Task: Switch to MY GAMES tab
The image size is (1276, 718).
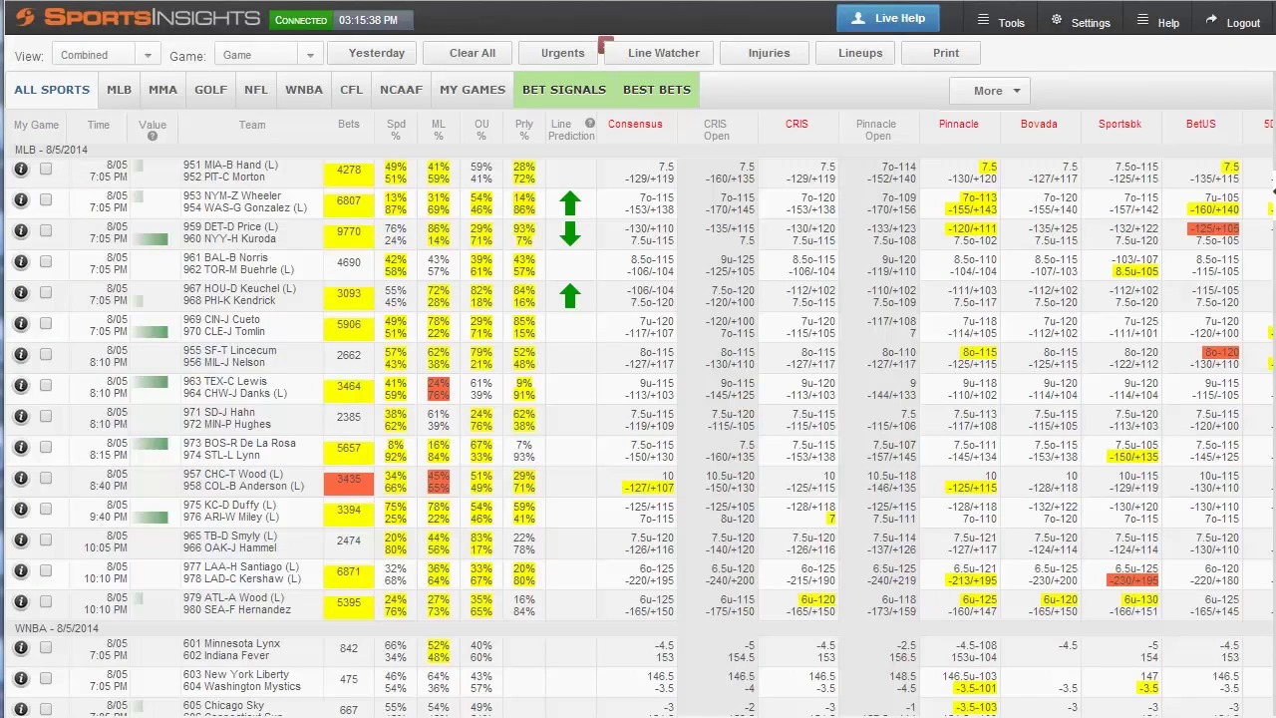Action: (473, 90)
